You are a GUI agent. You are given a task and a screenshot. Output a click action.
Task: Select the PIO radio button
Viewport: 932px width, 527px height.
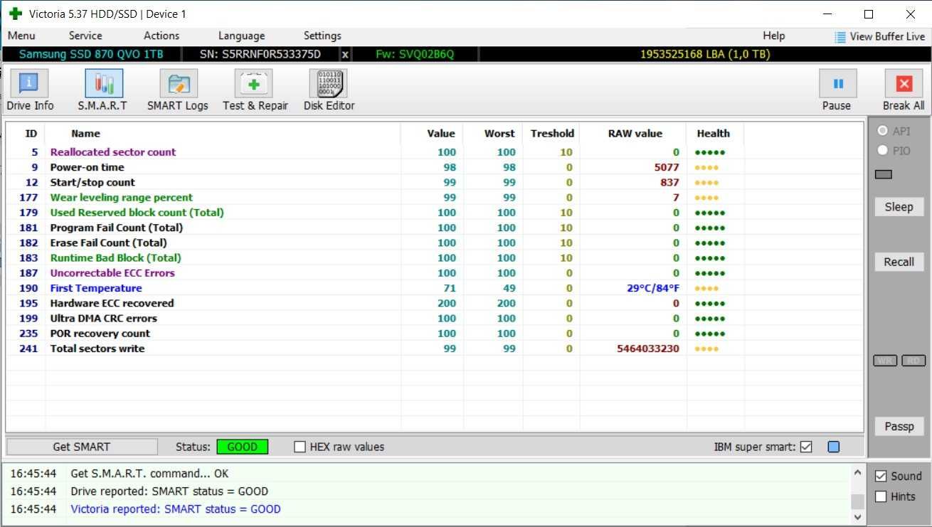pyautogui.click(x=883, y=151)
